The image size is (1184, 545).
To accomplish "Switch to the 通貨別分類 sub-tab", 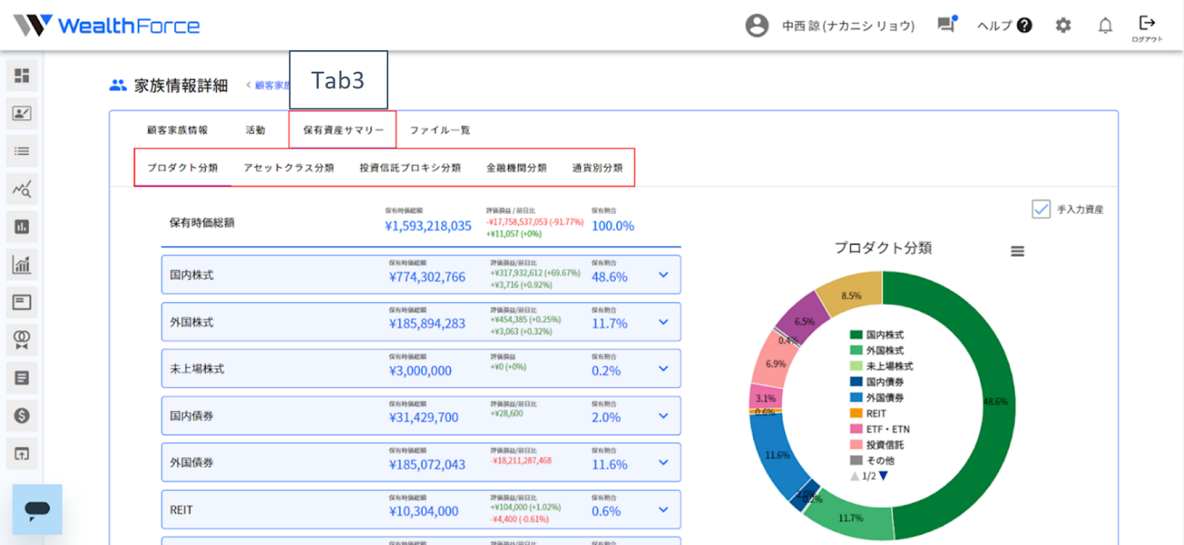I will pyautogui.click(x=597, y=168).
